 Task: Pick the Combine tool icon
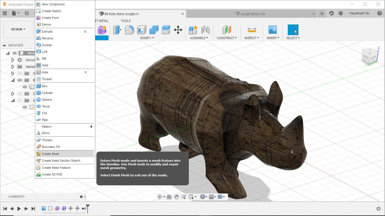click(154, 30)
